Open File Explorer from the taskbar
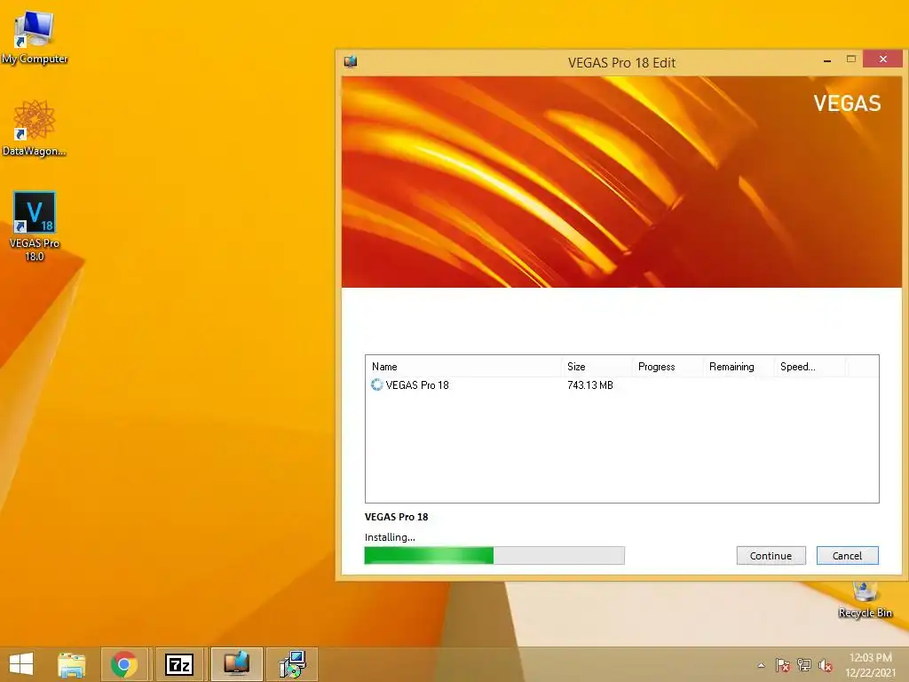The height and width of the screenshot is (682, 909). tap(71, 664)
